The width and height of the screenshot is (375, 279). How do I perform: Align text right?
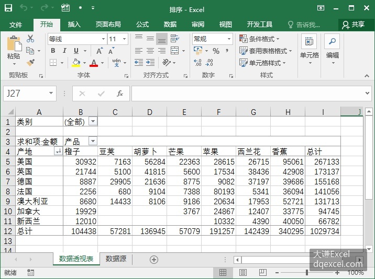pyautogui.click(x=162, y=51)
